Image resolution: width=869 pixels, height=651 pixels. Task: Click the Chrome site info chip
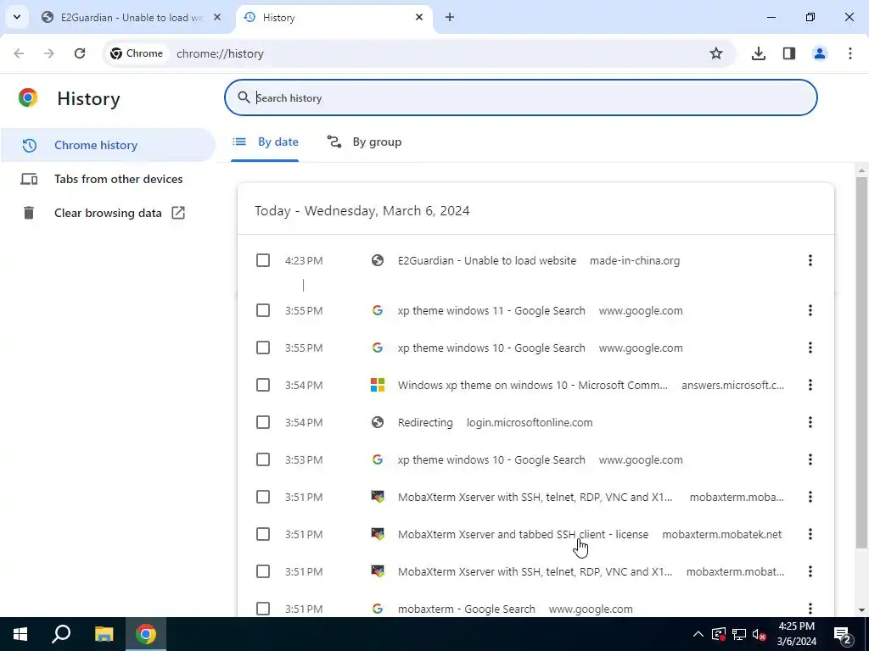coord(137,53)
